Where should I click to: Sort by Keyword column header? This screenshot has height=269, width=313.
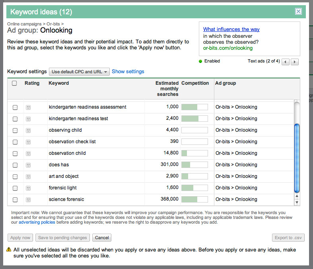tap(59, 83)
